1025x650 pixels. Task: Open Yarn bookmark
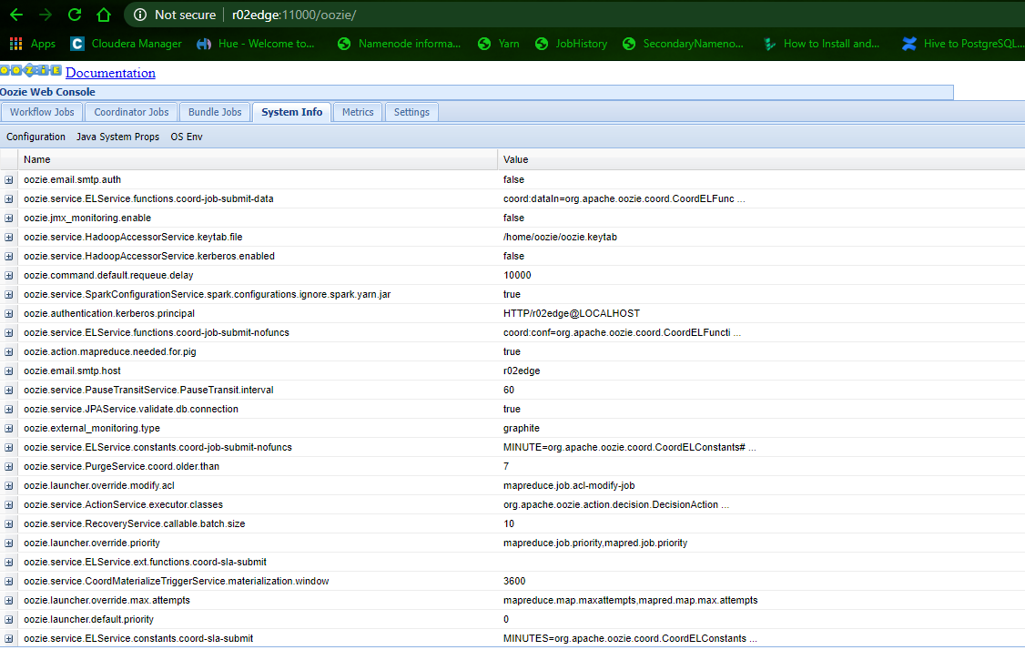tap(498, 44)
